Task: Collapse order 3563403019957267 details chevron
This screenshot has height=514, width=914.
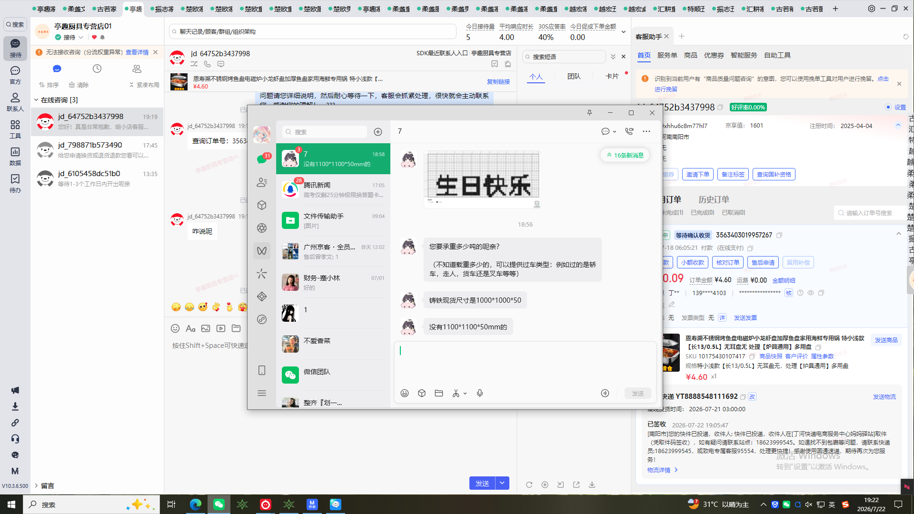Action: [898, 234]
